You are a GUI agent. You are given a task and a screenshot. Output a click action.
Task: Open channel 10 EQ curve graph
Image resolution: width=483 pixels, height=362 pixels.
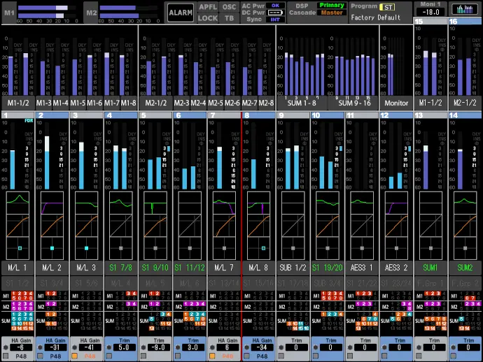(x=328, y=203)
